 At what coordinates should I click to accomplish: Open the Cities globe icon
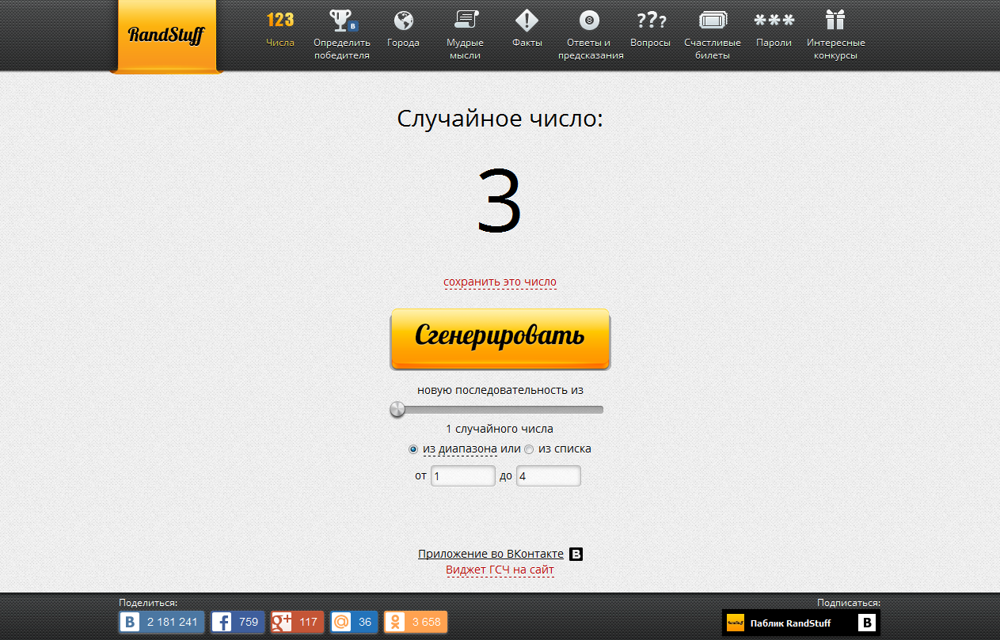click(403, 20)
